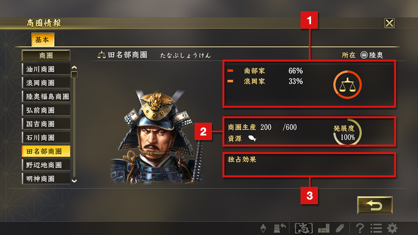
Task: Select 明神商圏 in the list
Action: click(x=46, y=178)
